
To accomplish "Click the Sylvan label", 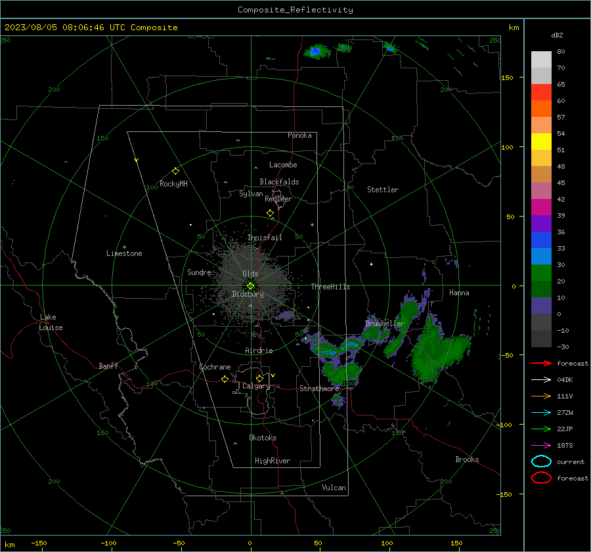I will coord(251,194).
